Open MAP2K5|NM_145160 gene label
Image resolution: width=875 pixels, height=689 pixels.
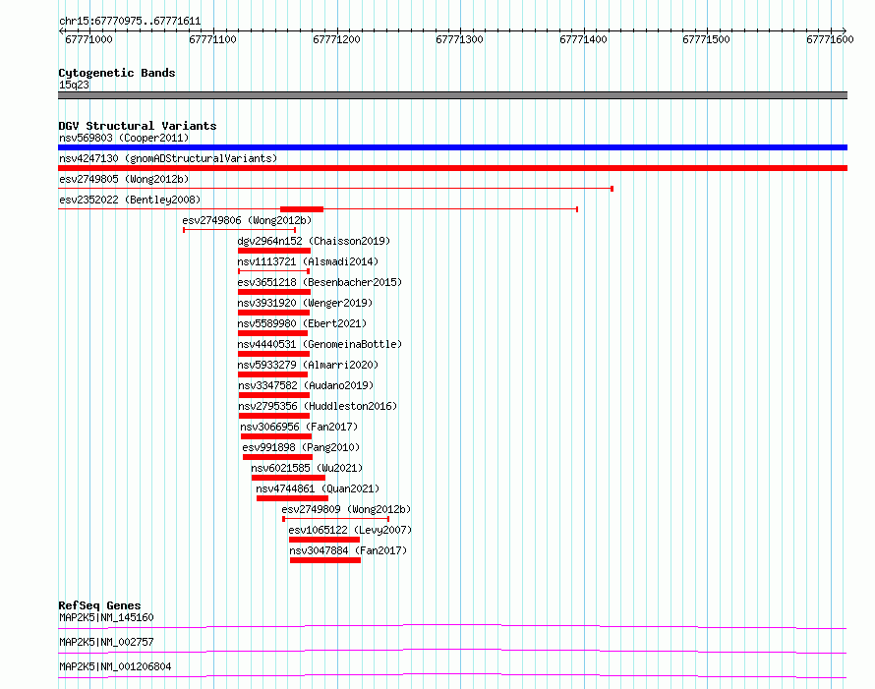coord(106,617)
